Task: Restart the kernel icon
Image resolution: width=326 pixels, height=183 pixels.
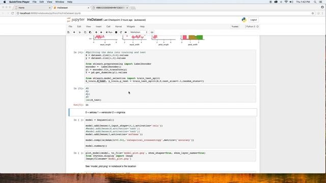Action: click(121, 33)
